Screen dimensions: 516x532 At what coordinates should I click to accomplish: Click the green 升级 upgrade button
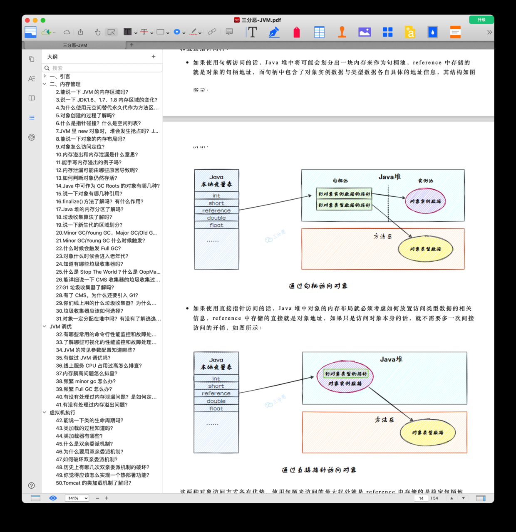point(481,20)
